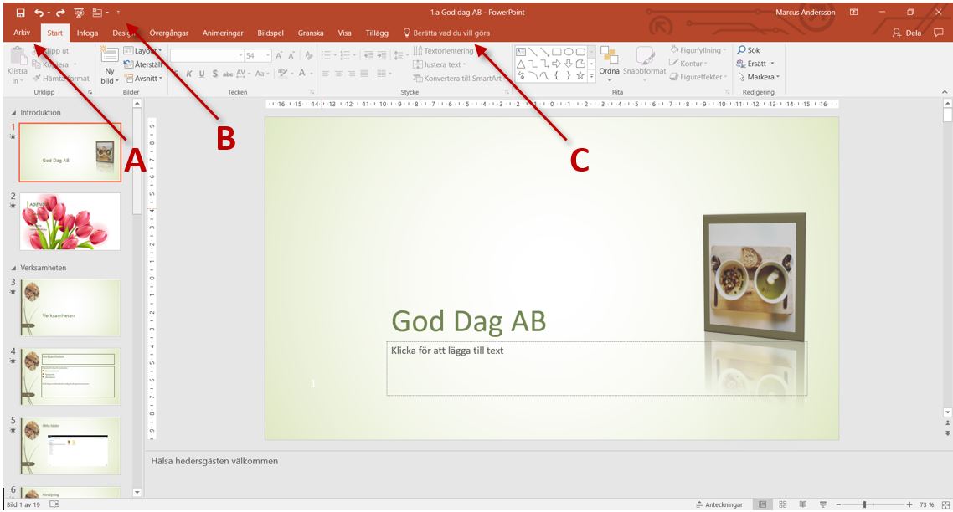
Task: Open the Ordna arrange dropdown
Action: (609, 64)
